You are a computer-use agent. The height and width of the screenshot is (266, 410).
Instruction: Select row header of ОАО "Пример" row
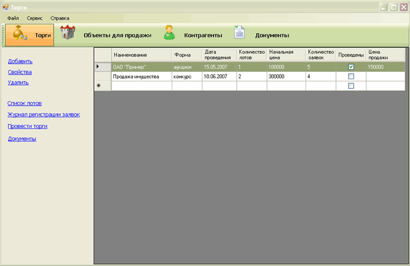pyautogui.click(x=103, y=67)
